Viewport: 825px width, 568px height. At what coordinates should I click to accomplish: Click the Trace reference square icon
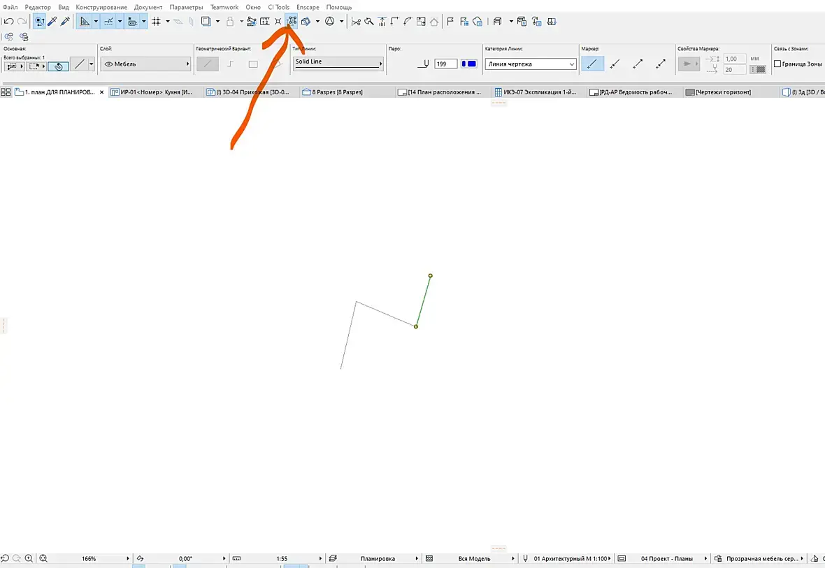coord(206,22)
